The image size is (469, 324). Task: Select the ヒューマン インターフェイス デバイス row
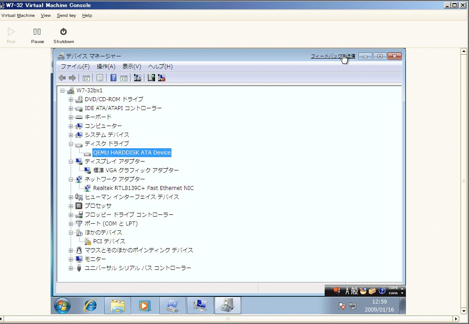pos(132,197)
